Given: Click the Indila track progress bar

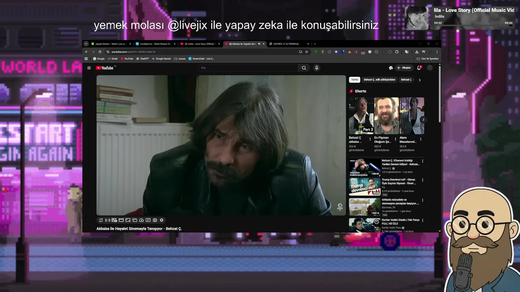Looking at the screenshot, I should (x=473, y=26).
